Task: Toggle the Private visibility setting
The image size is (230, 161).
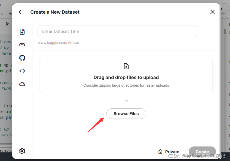Action: [169, 152]
